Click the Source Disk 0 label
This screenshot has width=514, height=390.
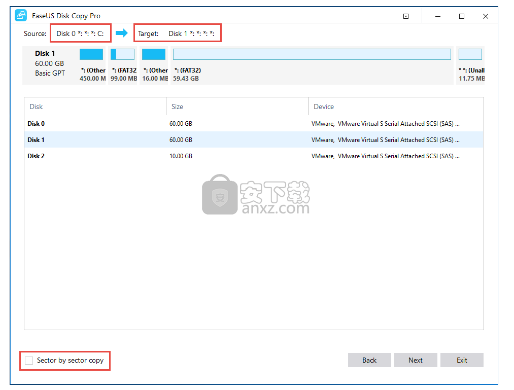click(80, 33)
